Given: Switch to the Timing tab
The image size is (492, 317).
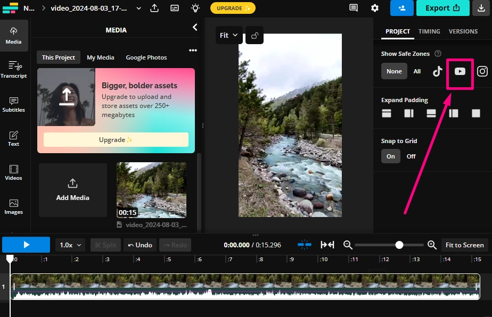Looking at the screenshot, I should [x=429, y=31].
